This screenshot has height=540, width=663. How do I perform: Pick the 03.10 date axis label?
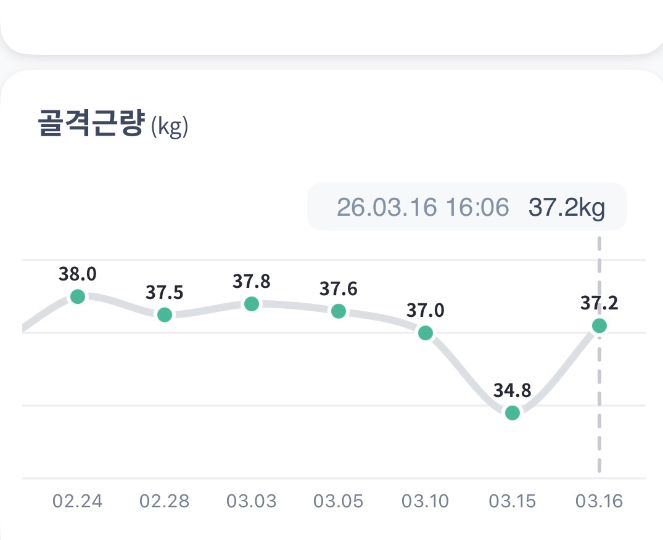tap(426, 501)
